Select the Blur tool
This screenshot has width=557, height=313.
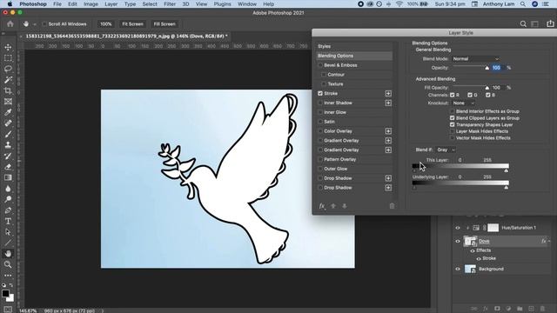coord(8,189)
